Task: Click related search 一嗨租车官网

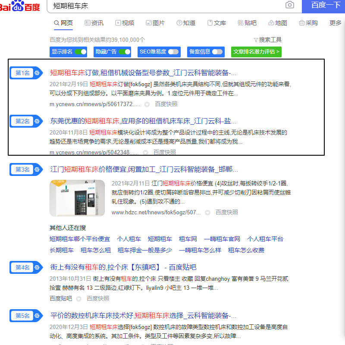Action: (x=222, y=239)
